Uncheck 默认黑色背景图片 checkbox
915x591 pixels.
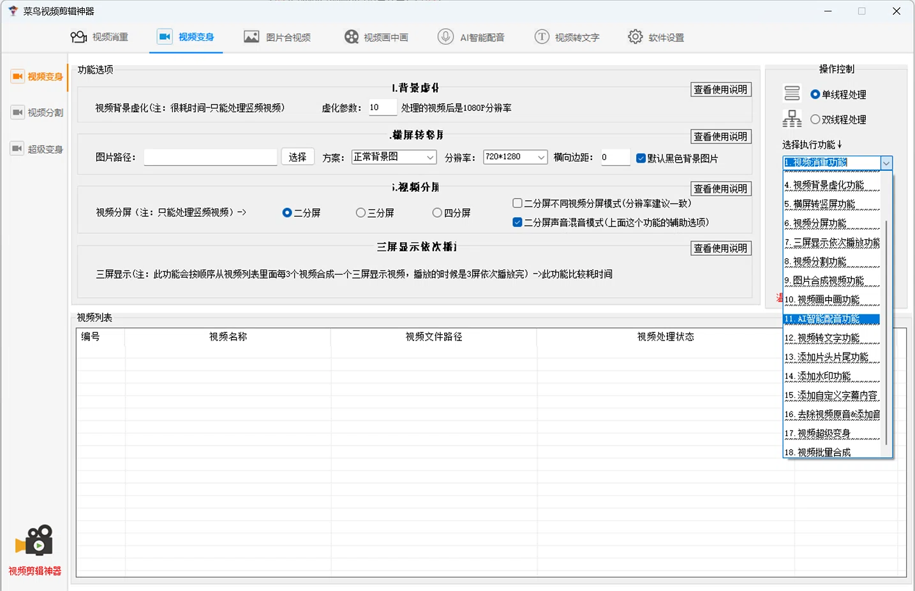tap(641, 158)
